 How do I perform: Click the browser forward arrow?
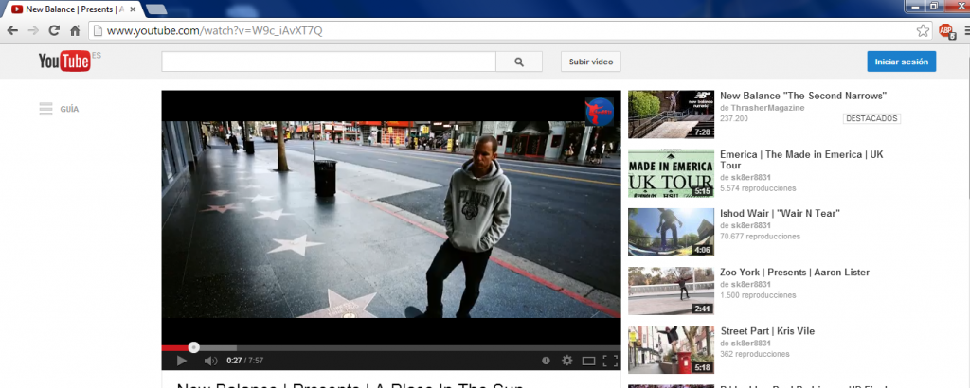[33, 30]
